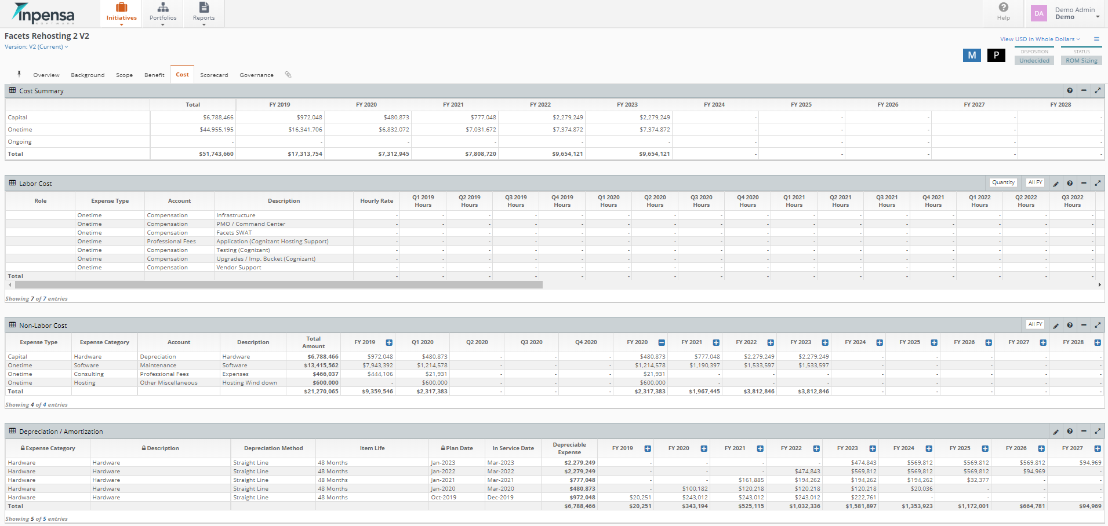Collapse the FY 2020 column in Non-Labor Cost
Viewport: 1108px width, 526px height.
662,343
